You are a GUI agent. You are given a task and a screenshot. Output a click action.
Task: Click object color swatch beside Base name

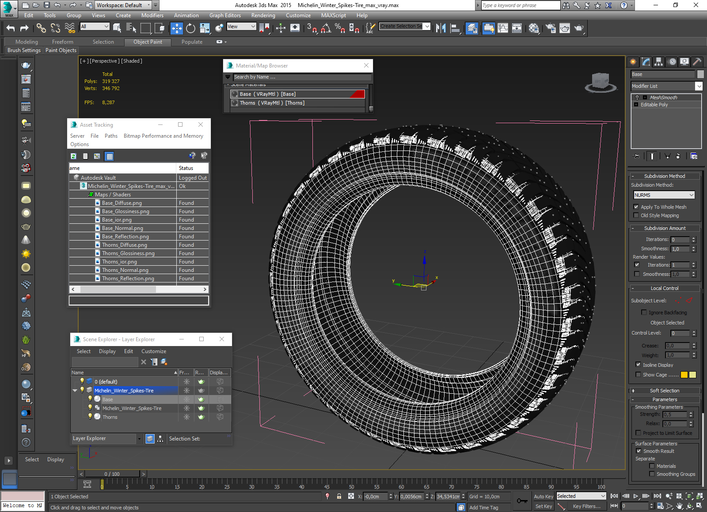click(700, 74)
